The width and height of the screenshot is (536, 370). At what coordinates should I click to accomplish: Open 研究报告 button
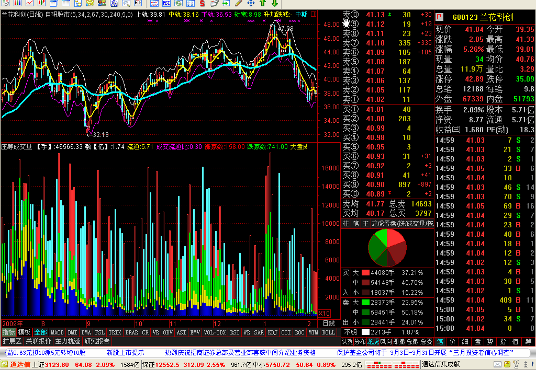97,341
